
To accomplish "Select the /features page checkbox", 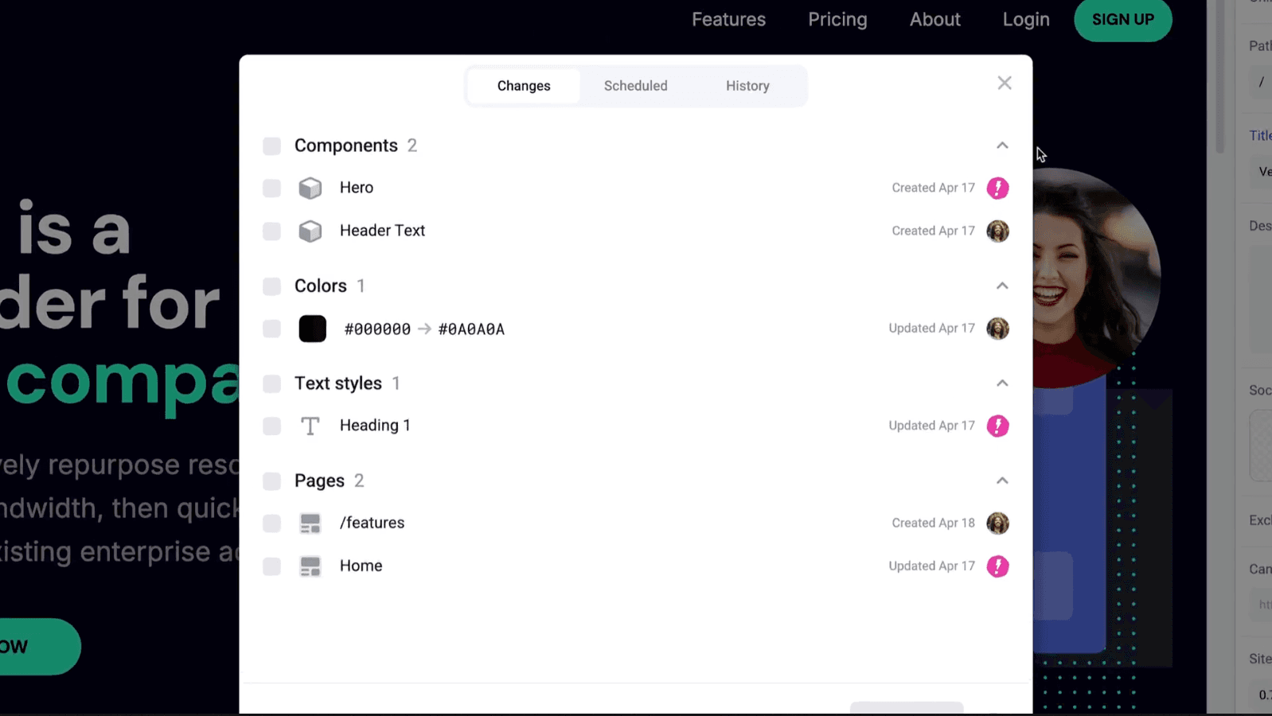I will click(x=272, y=523).
